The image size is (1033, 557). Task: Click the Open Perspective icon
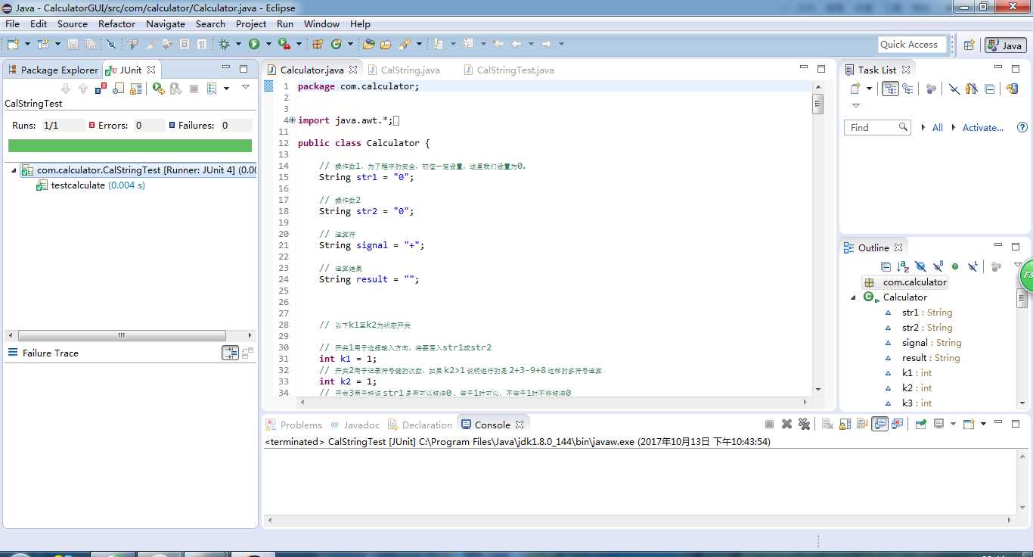point(969,45)
